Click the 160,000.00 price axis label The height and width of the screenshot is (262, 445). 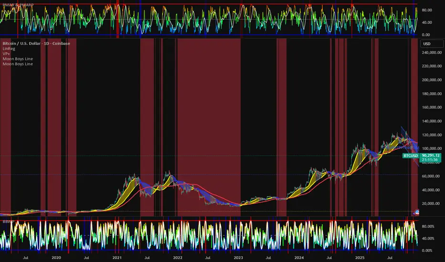pos(432,107)
